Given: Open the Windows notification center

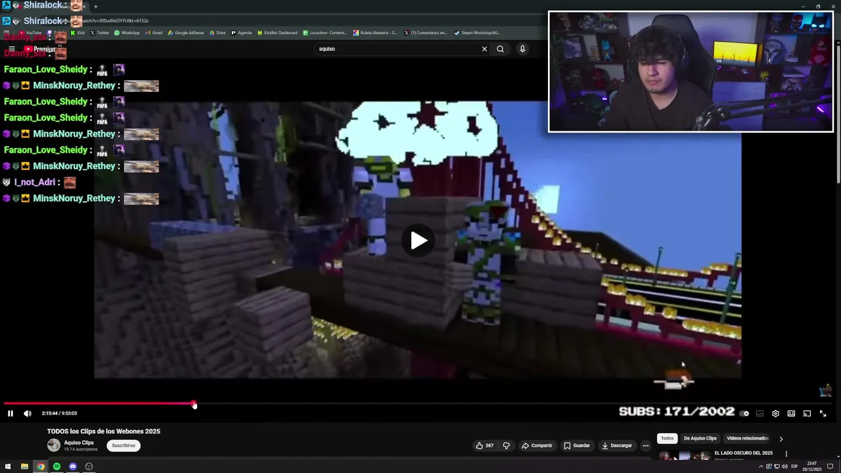Looking at the screenshot, I should (831, 466).
